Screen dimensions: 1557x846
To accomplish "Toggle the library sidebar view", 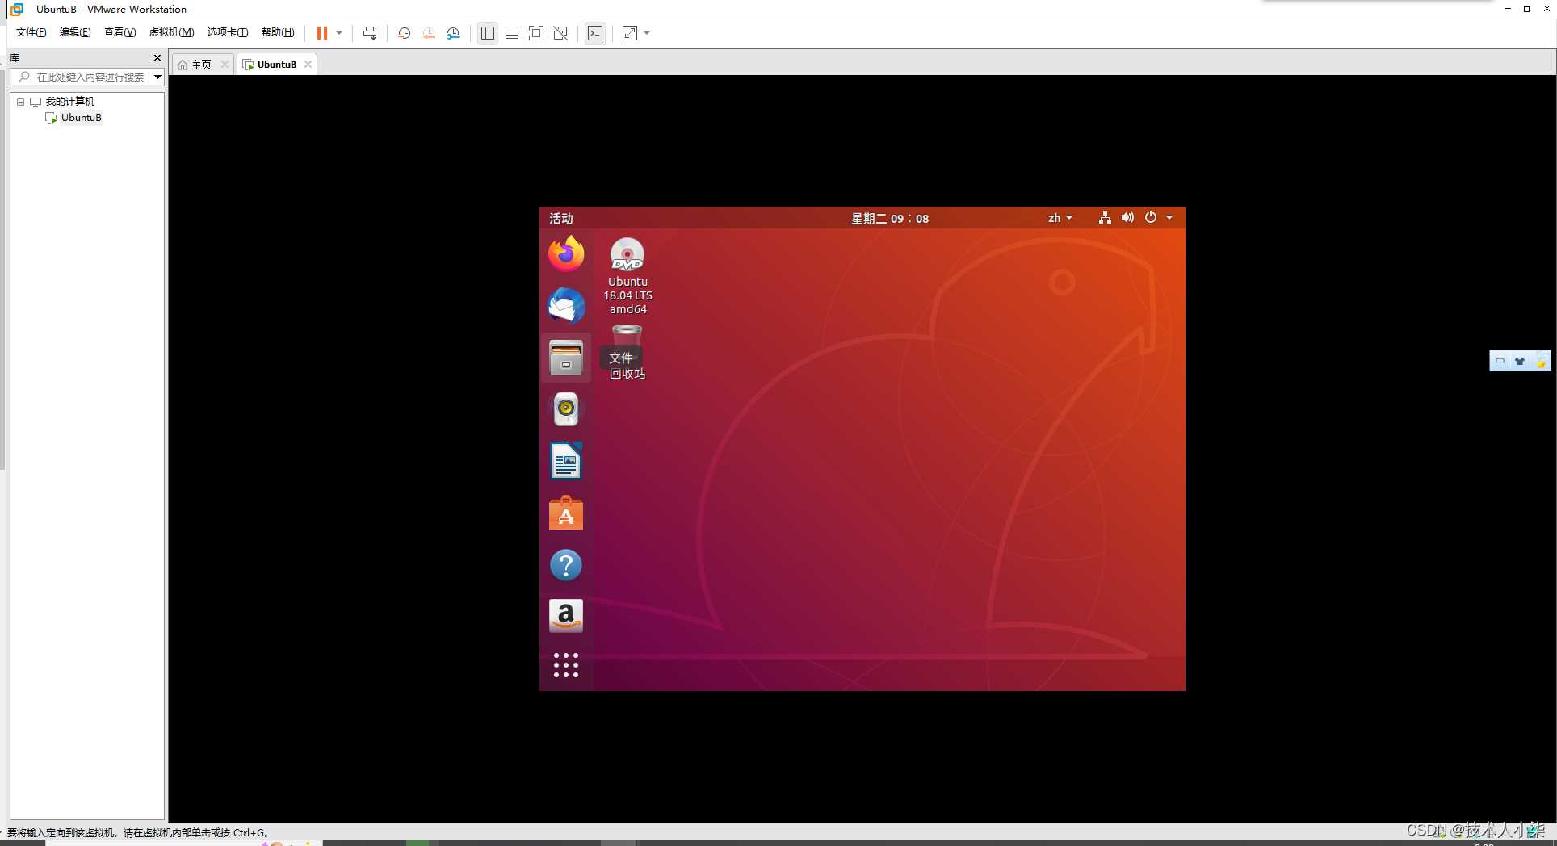I will click(x=488, y=33).
